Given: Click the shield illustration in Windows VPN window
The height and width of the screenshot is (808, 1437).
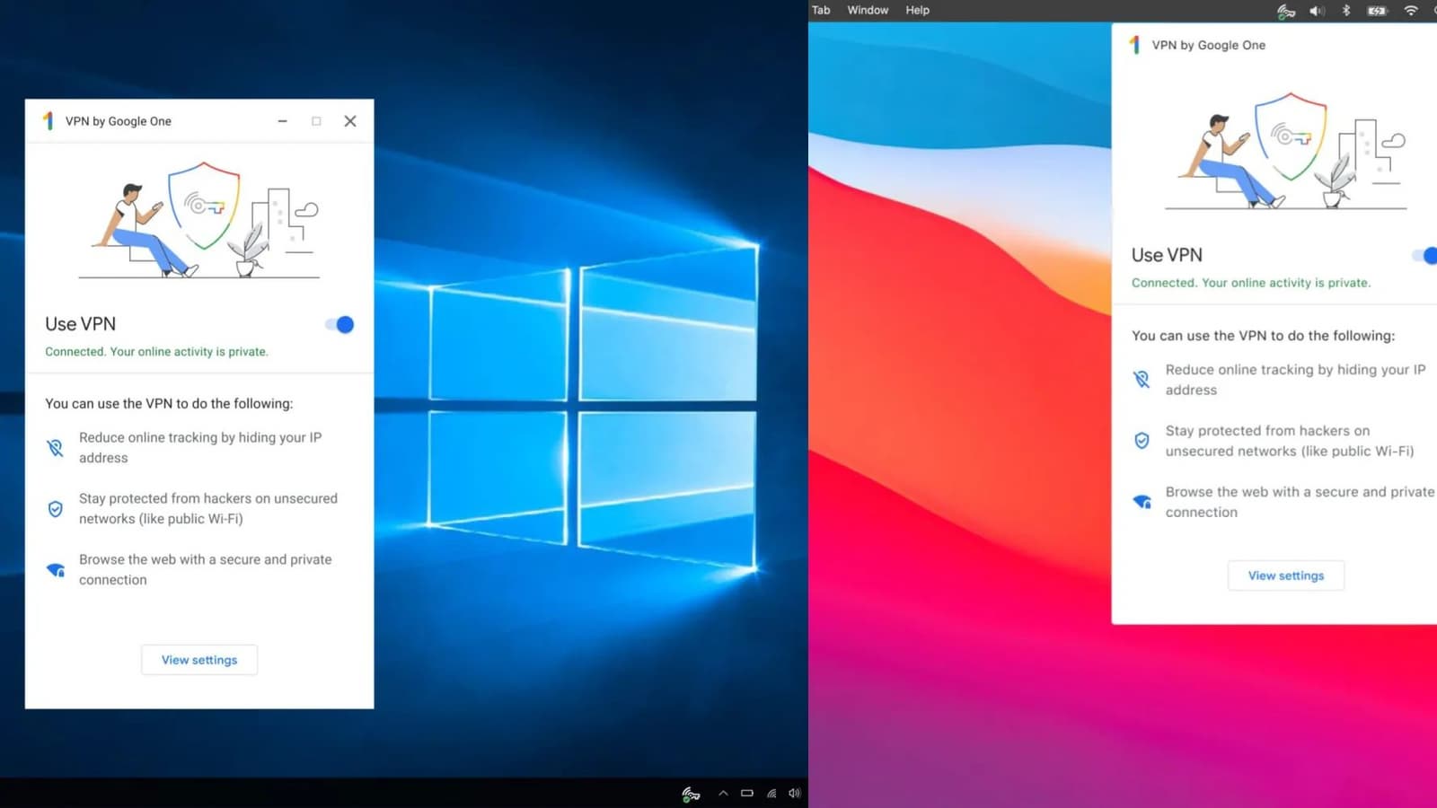Looking at the screenshot, I should point(205,206).
